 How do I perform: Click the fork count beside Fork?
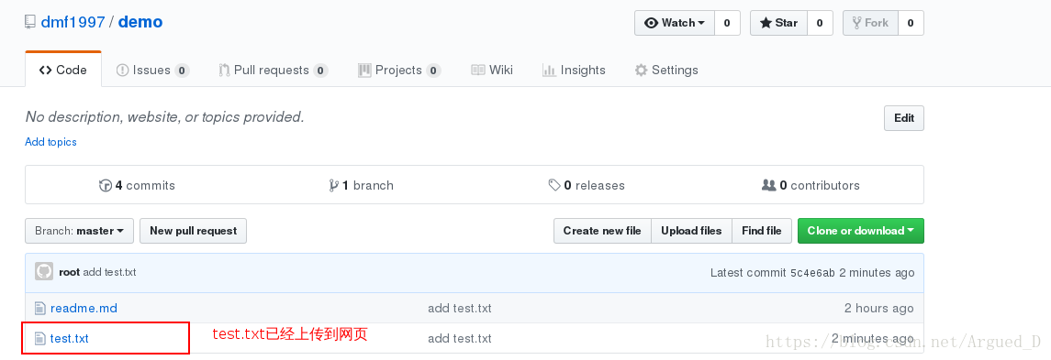point(911,23)
